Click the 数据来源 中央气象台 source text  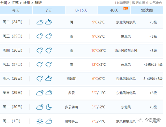click(x=147, y=3)
